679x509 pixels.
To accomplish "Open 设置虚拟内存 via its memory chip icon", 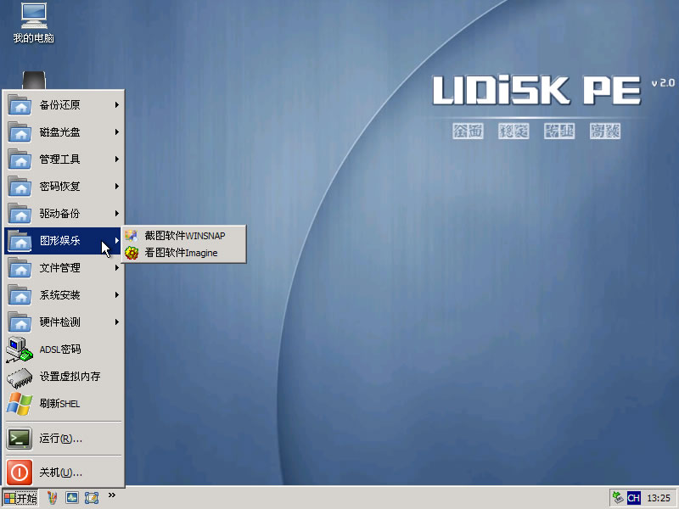I will tap(20, 377).
